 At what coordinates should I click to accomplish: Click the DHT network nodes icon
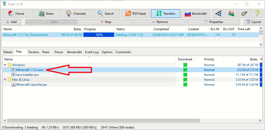tap(218, 14)
